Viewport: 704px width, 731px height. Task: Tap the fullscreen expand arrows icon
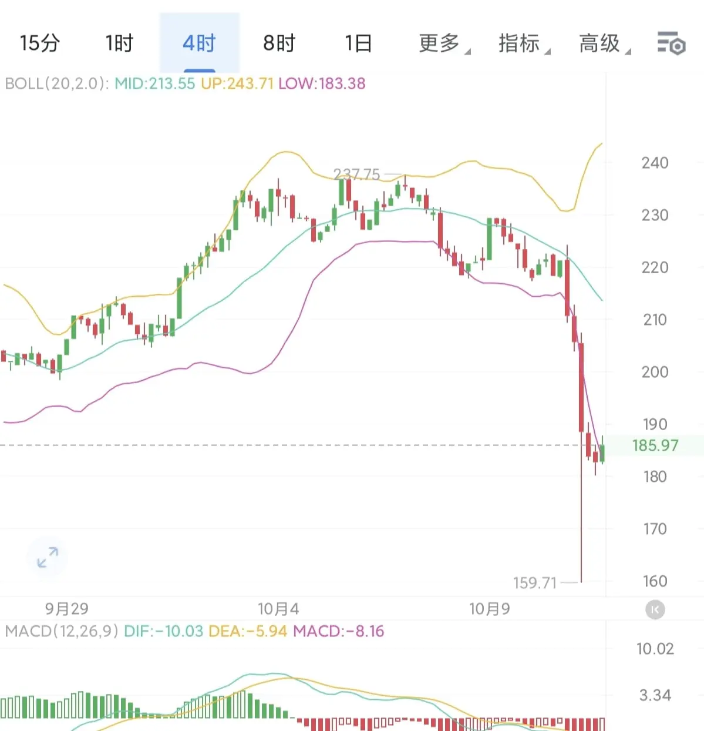(x=48, y=557)
